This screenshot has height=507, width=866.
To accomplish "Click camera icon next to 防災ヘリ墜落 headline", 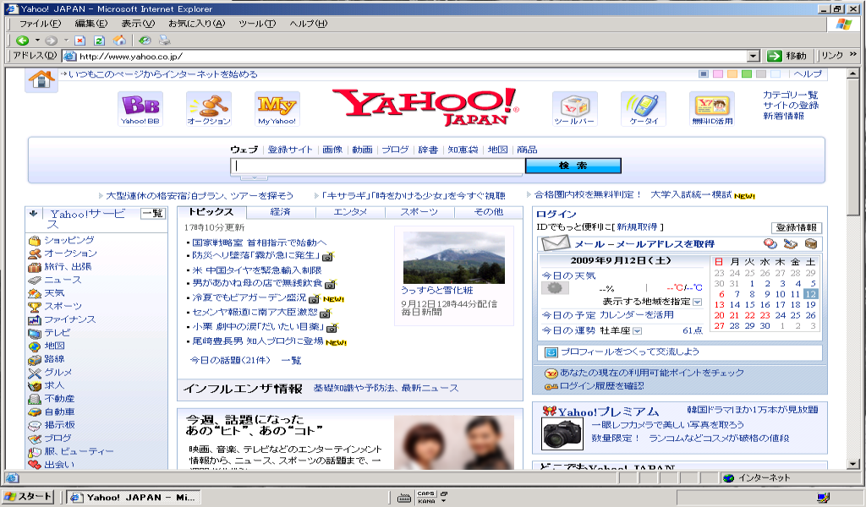I will (x=328, y=257).
